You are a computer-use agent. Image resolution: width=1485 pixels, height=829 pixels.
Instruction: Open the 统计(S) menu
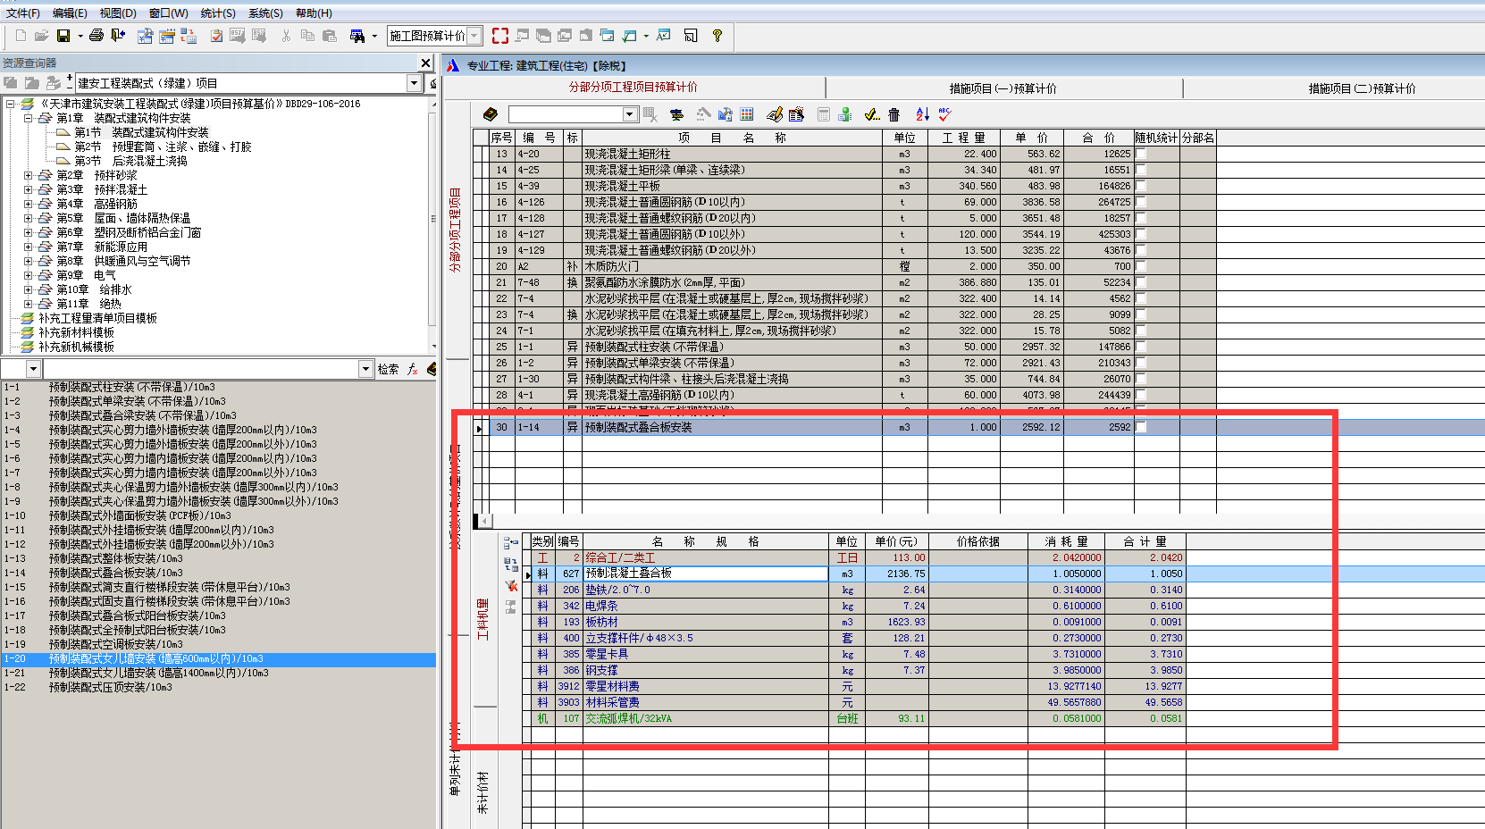218,13
